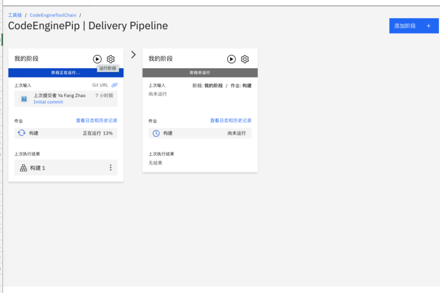Run the first stage with its play icon
448x293 pixels.
coord(97,59)
